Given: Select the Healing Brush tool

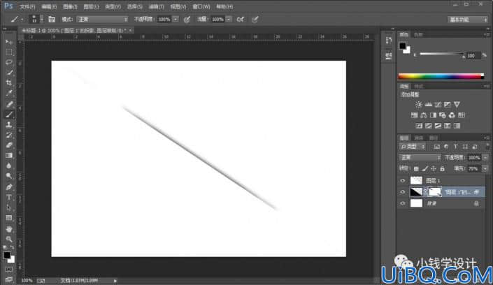Looking at the screenshot, I should click(x=9, y=104).
